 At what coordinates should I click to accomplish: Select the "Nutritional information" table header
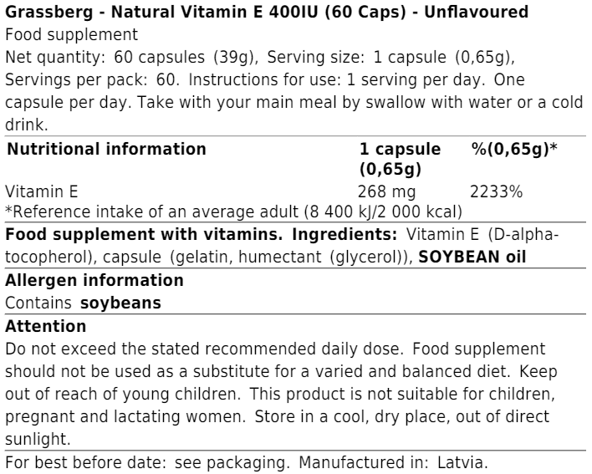106,150
